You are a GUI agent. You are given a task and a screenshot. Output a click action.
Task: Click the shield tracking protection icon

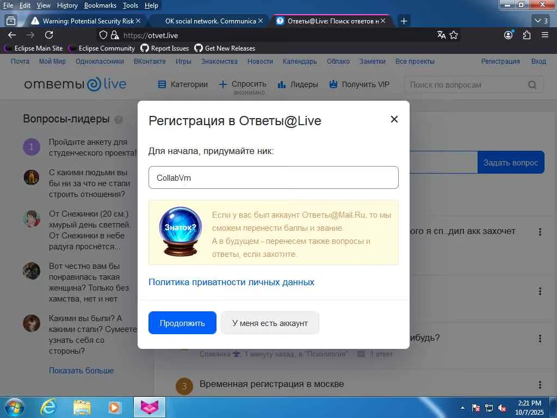tap(103, 35)
